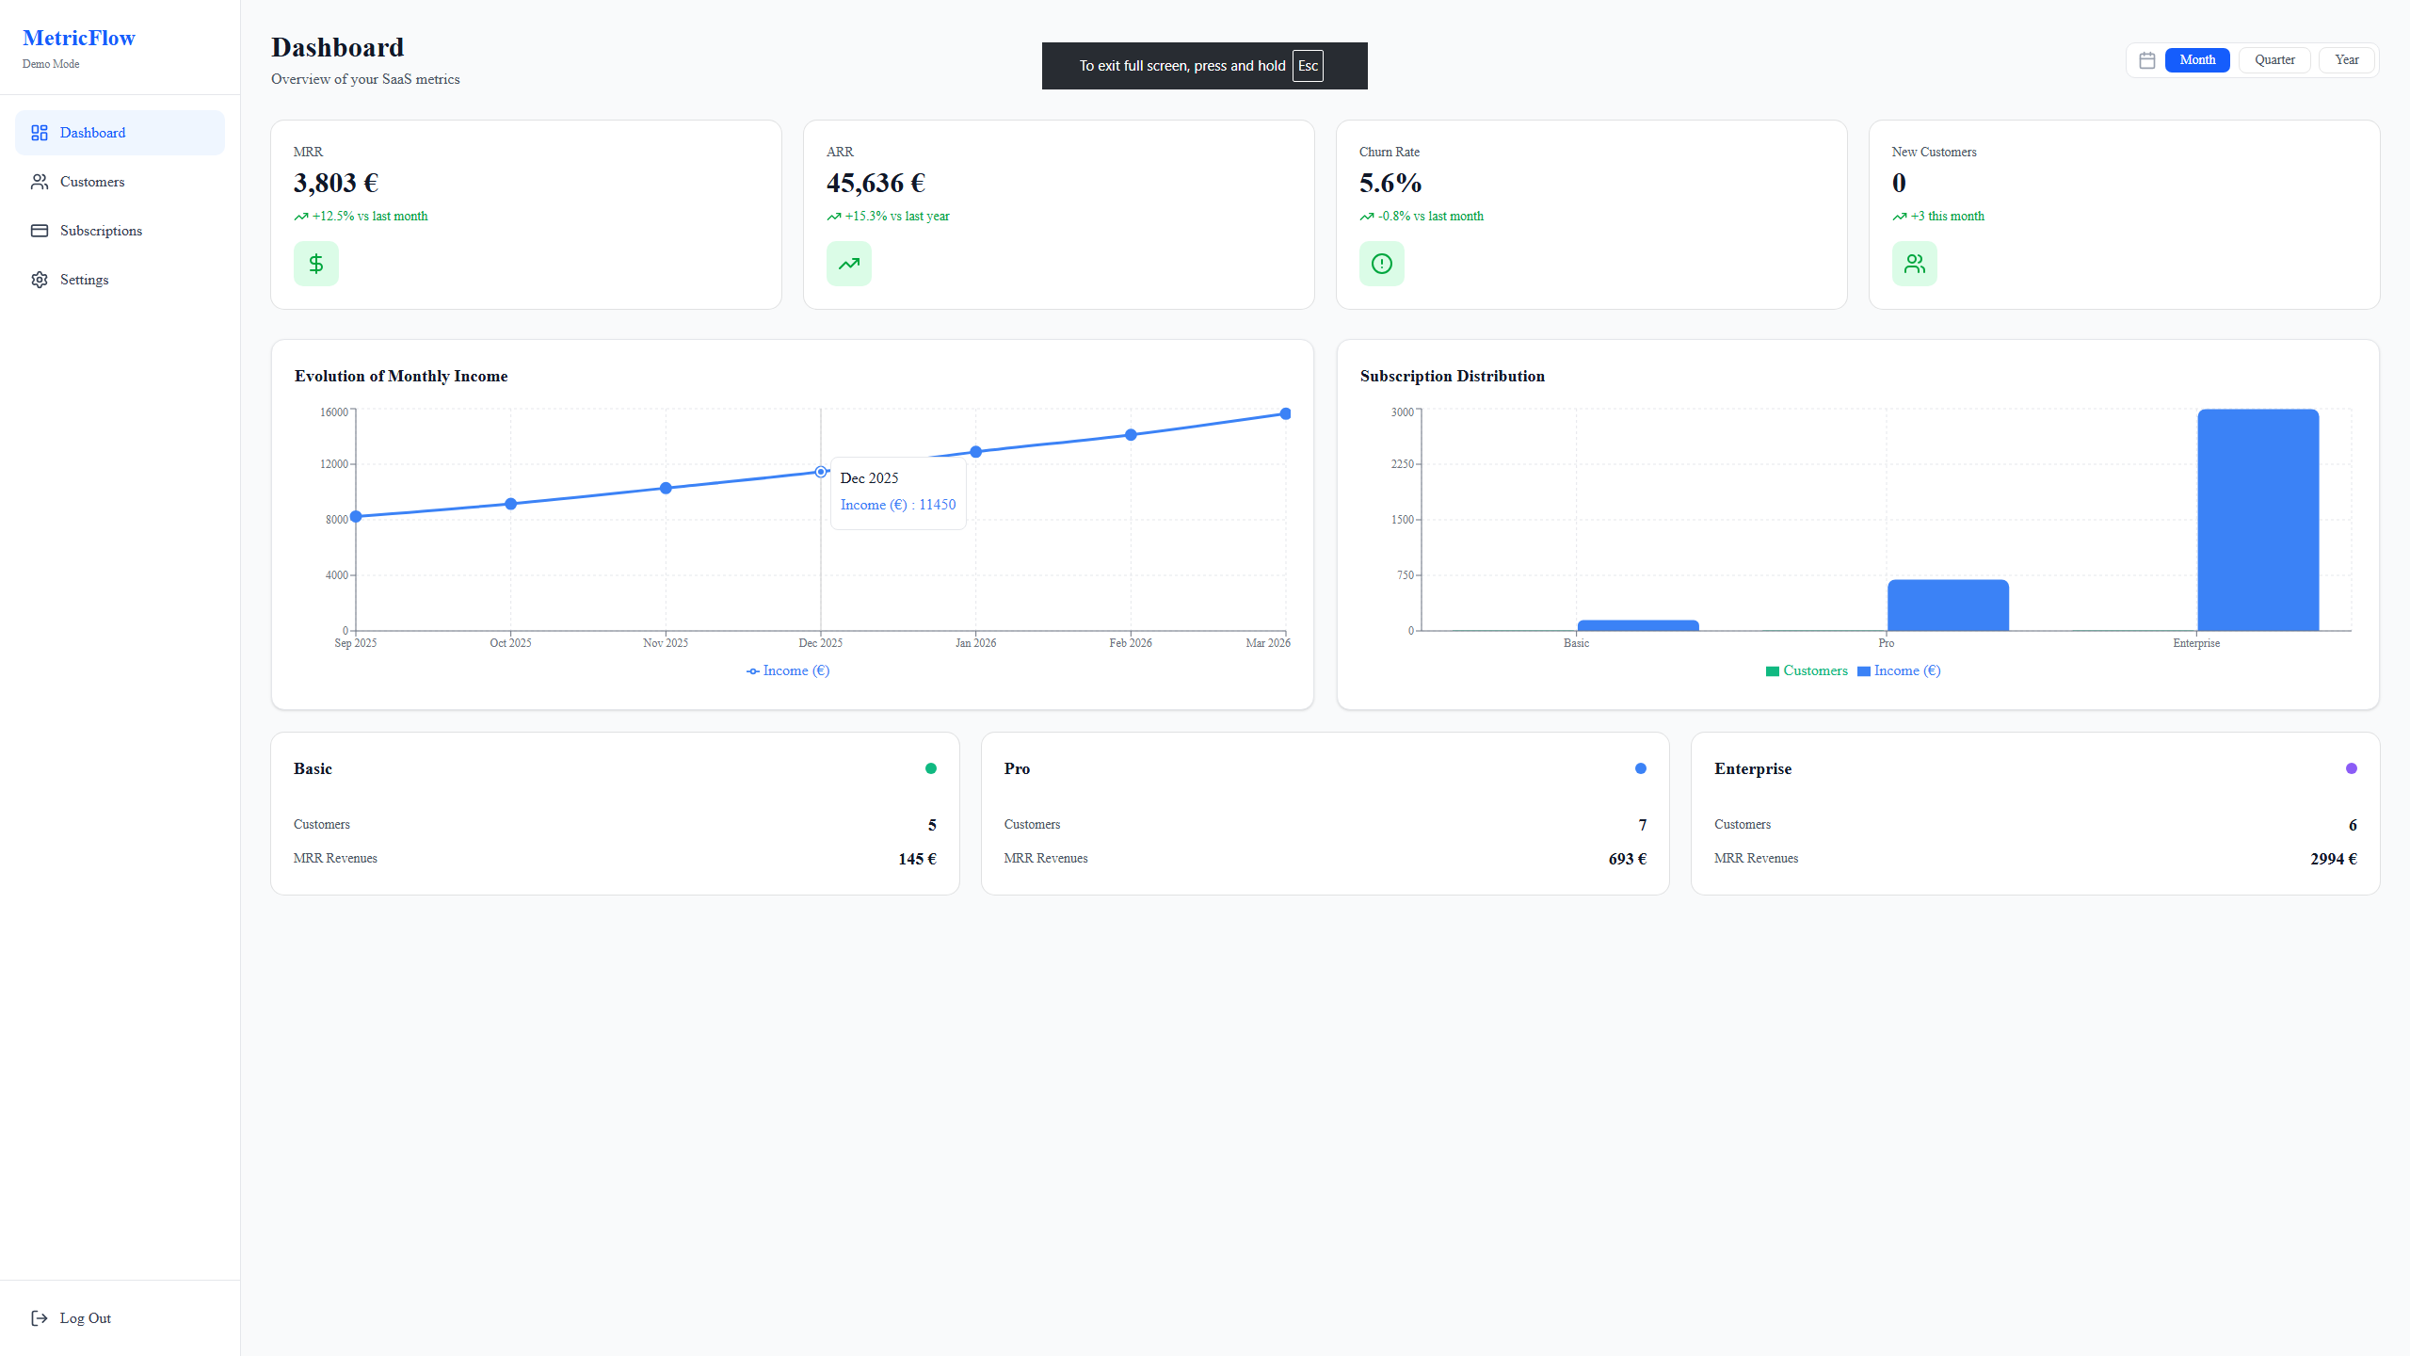Open Settings via the gear icon

[40, 279]
